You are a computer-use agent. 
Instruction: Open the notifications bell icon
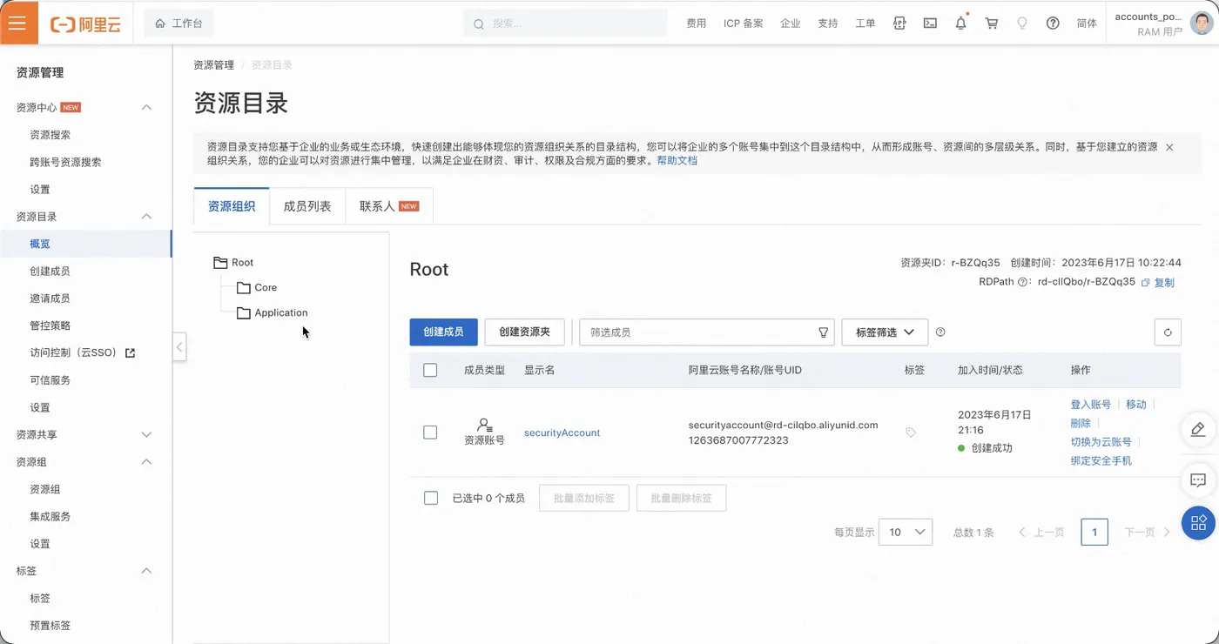pos(960,23)
